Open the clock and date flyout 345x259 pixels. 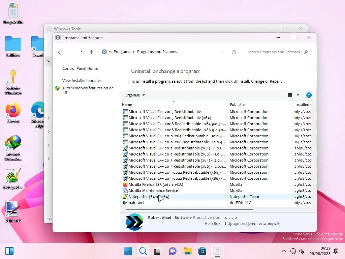(x=320, y=251)
